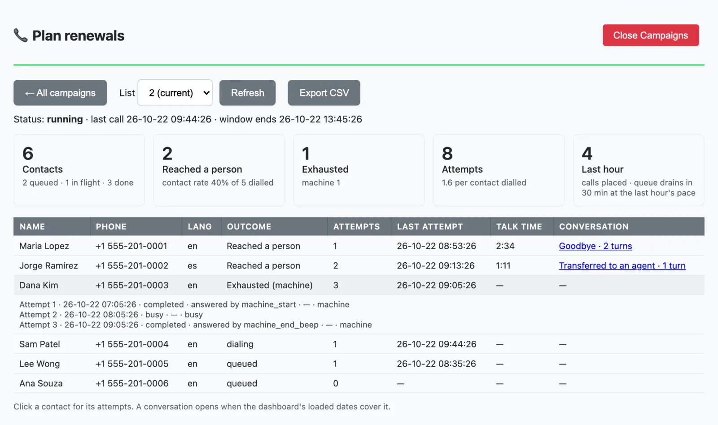The image size is (718, 425).
Task: Click the Status: running line
Action: coord(188,119)
